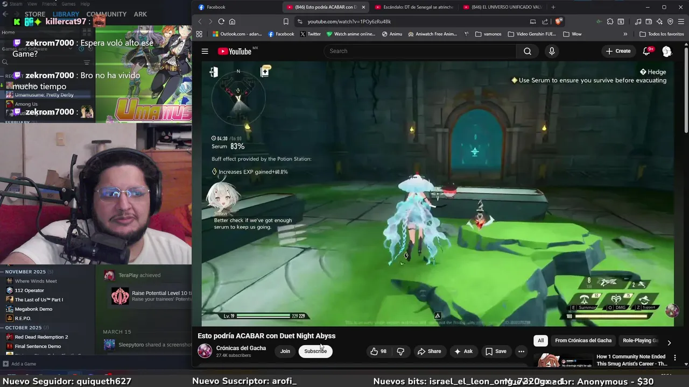Submit search with YouTube magnifier button

point(528,51)
